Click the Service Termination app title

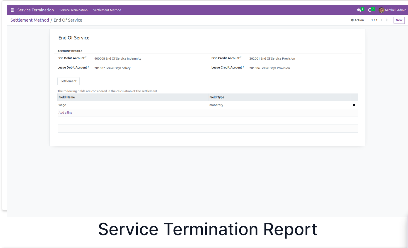point(35,10)
